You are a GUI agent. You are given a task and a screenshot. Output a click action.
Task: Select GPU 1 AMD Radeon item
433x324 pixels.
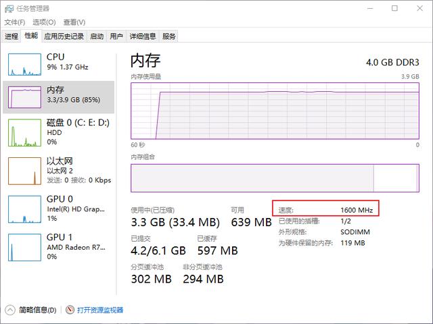(59, 247)
